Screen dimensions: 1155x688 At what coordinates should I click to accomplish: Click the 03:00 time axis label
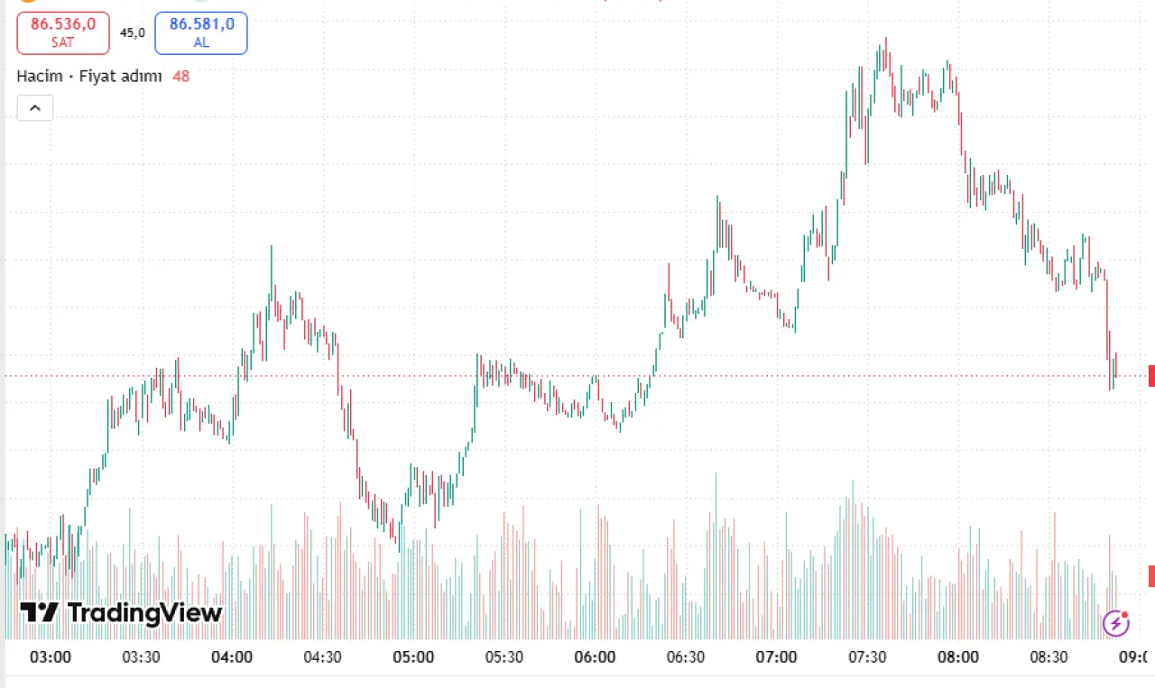coord(51,657)
